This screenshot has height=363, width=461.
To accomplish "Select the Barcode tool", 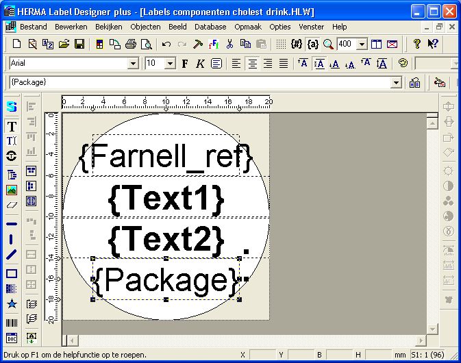I will [12, 323].
